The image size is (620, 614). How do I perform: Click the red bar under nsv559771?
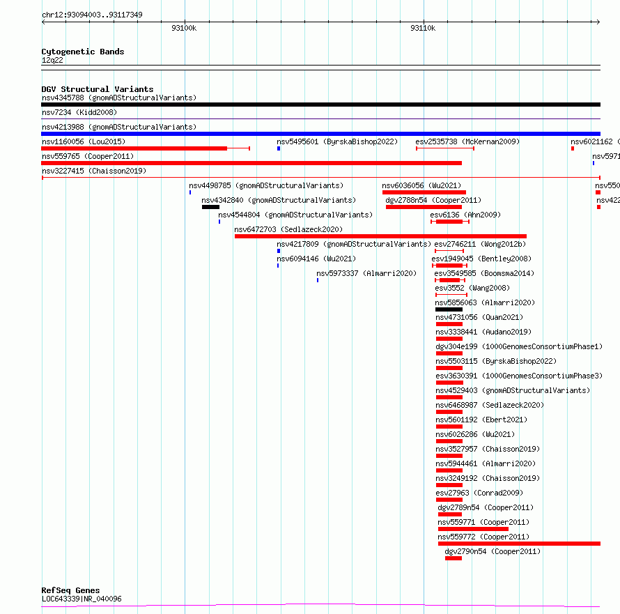473,530
